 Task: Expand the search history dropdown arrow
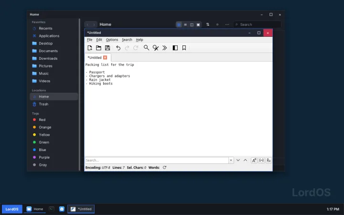click(x=231, y=161)
